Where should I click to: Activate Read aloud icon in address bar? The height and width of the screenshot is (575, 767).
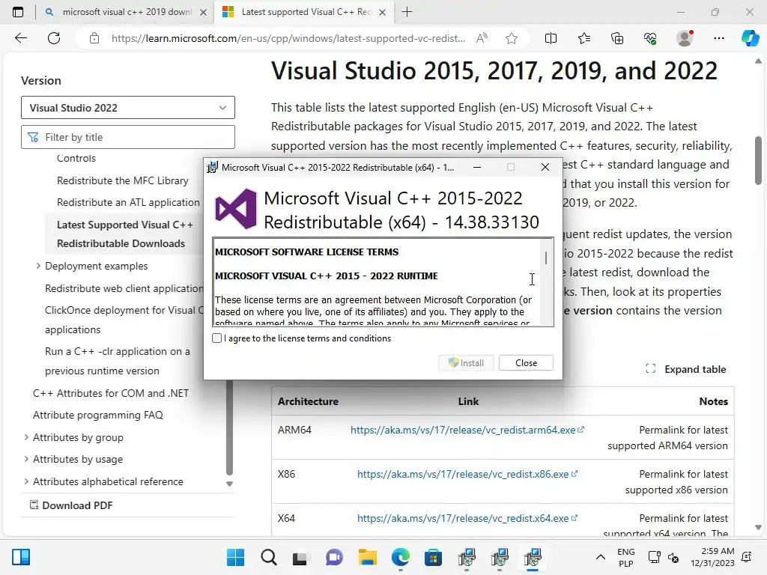point(482,38)
